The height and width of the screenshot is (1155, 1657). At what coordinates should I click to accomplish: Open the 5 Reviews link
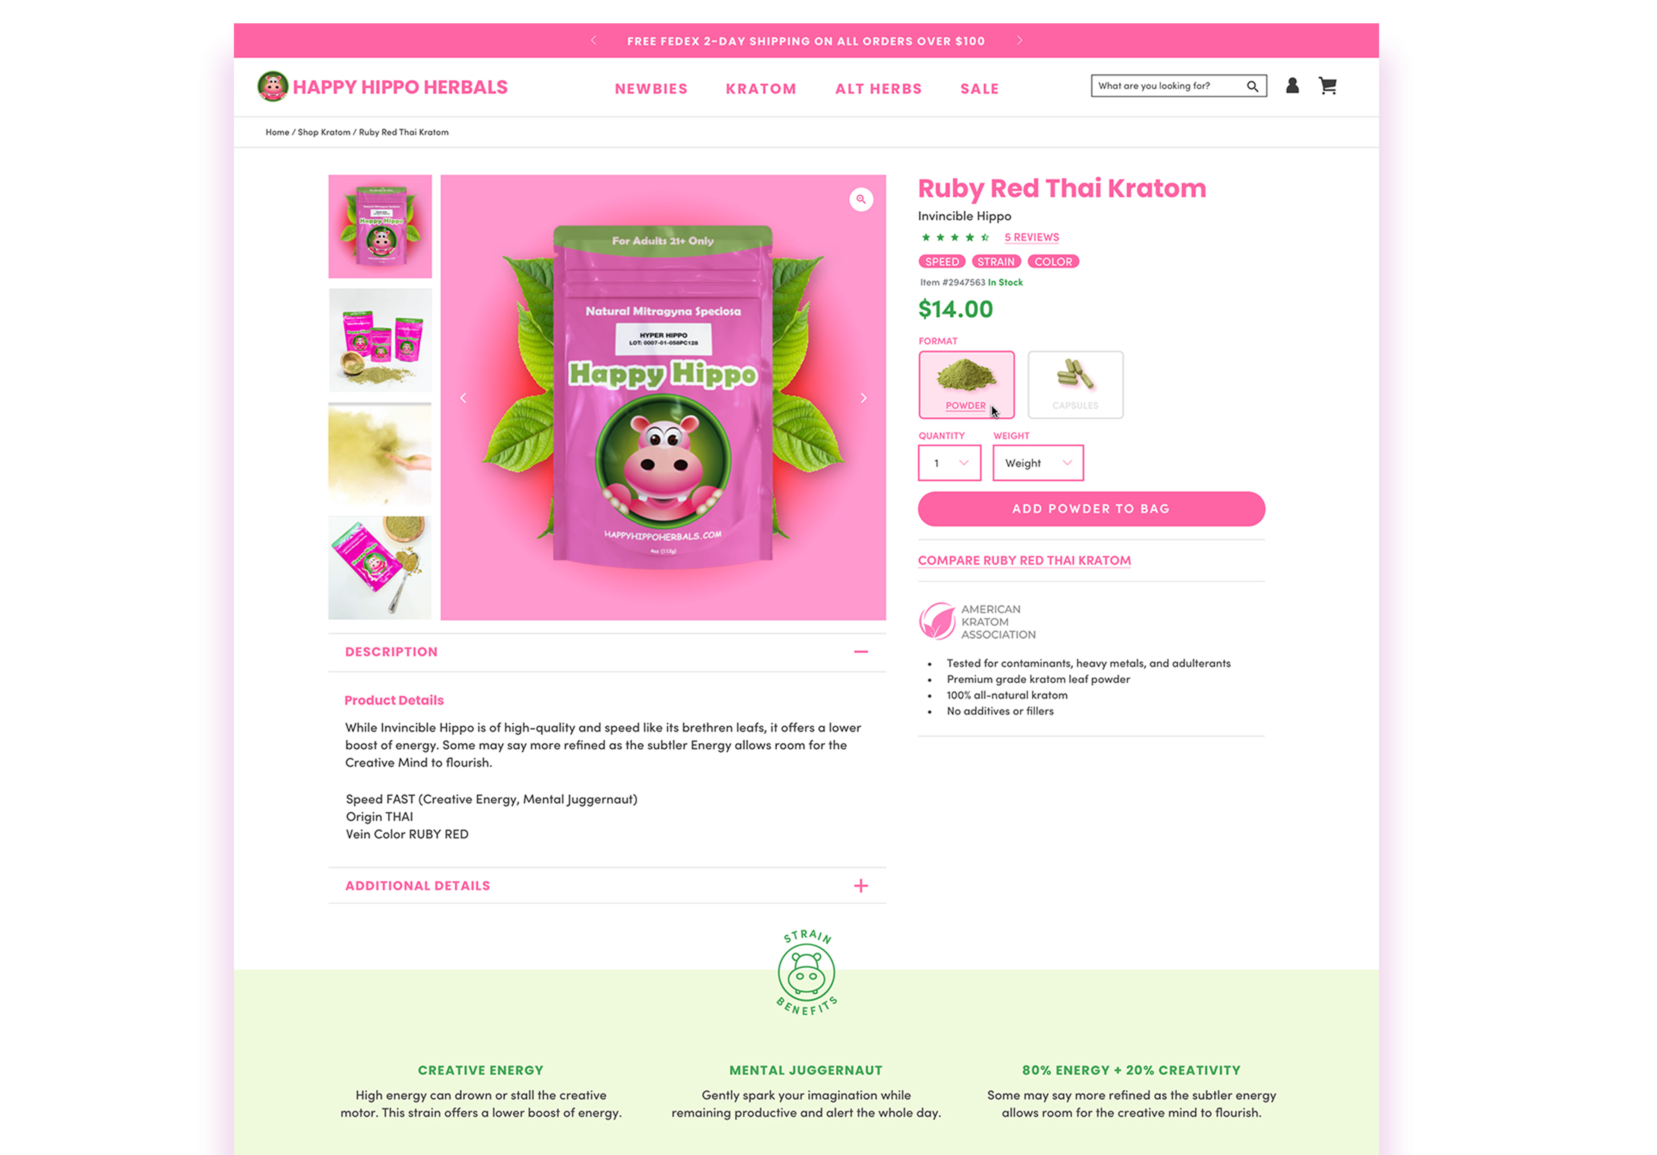click(1031, 237)
